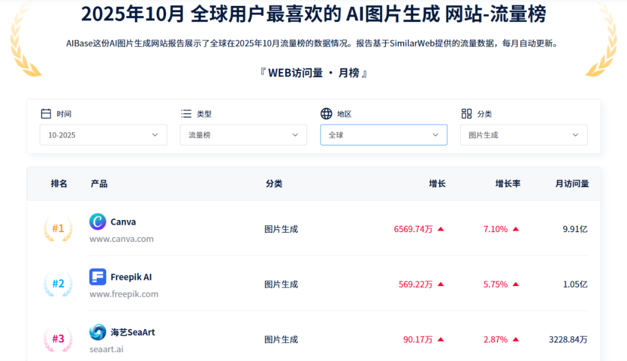Click the 增长率 column header

(x=507, y=183)
